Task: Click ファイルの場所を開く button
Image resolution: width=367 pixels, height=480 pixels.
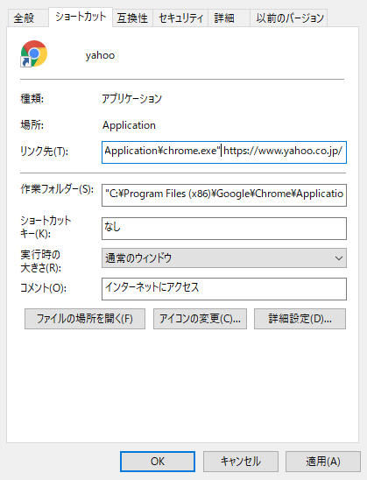Action: [x=85, y=319]
